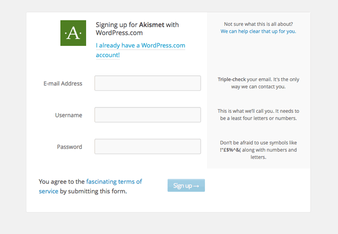
Task: Click into the Username text box
Action: pos(147,115)
